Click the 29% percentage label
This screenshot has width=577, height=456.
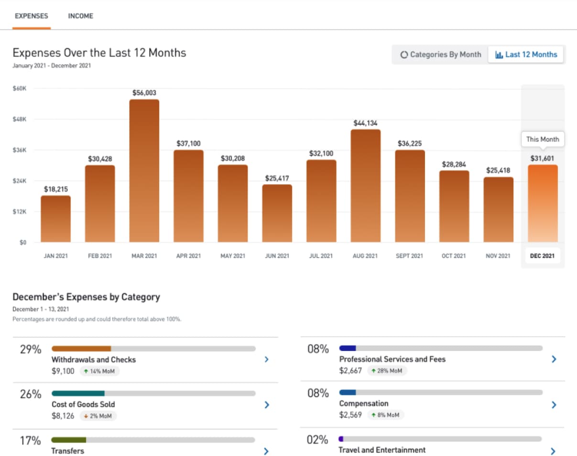[x=31, y=349]
